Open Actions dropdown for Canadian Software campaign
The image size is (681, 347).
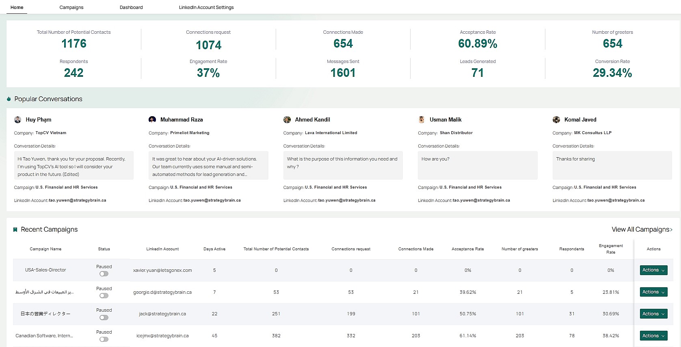click(653, 336)
